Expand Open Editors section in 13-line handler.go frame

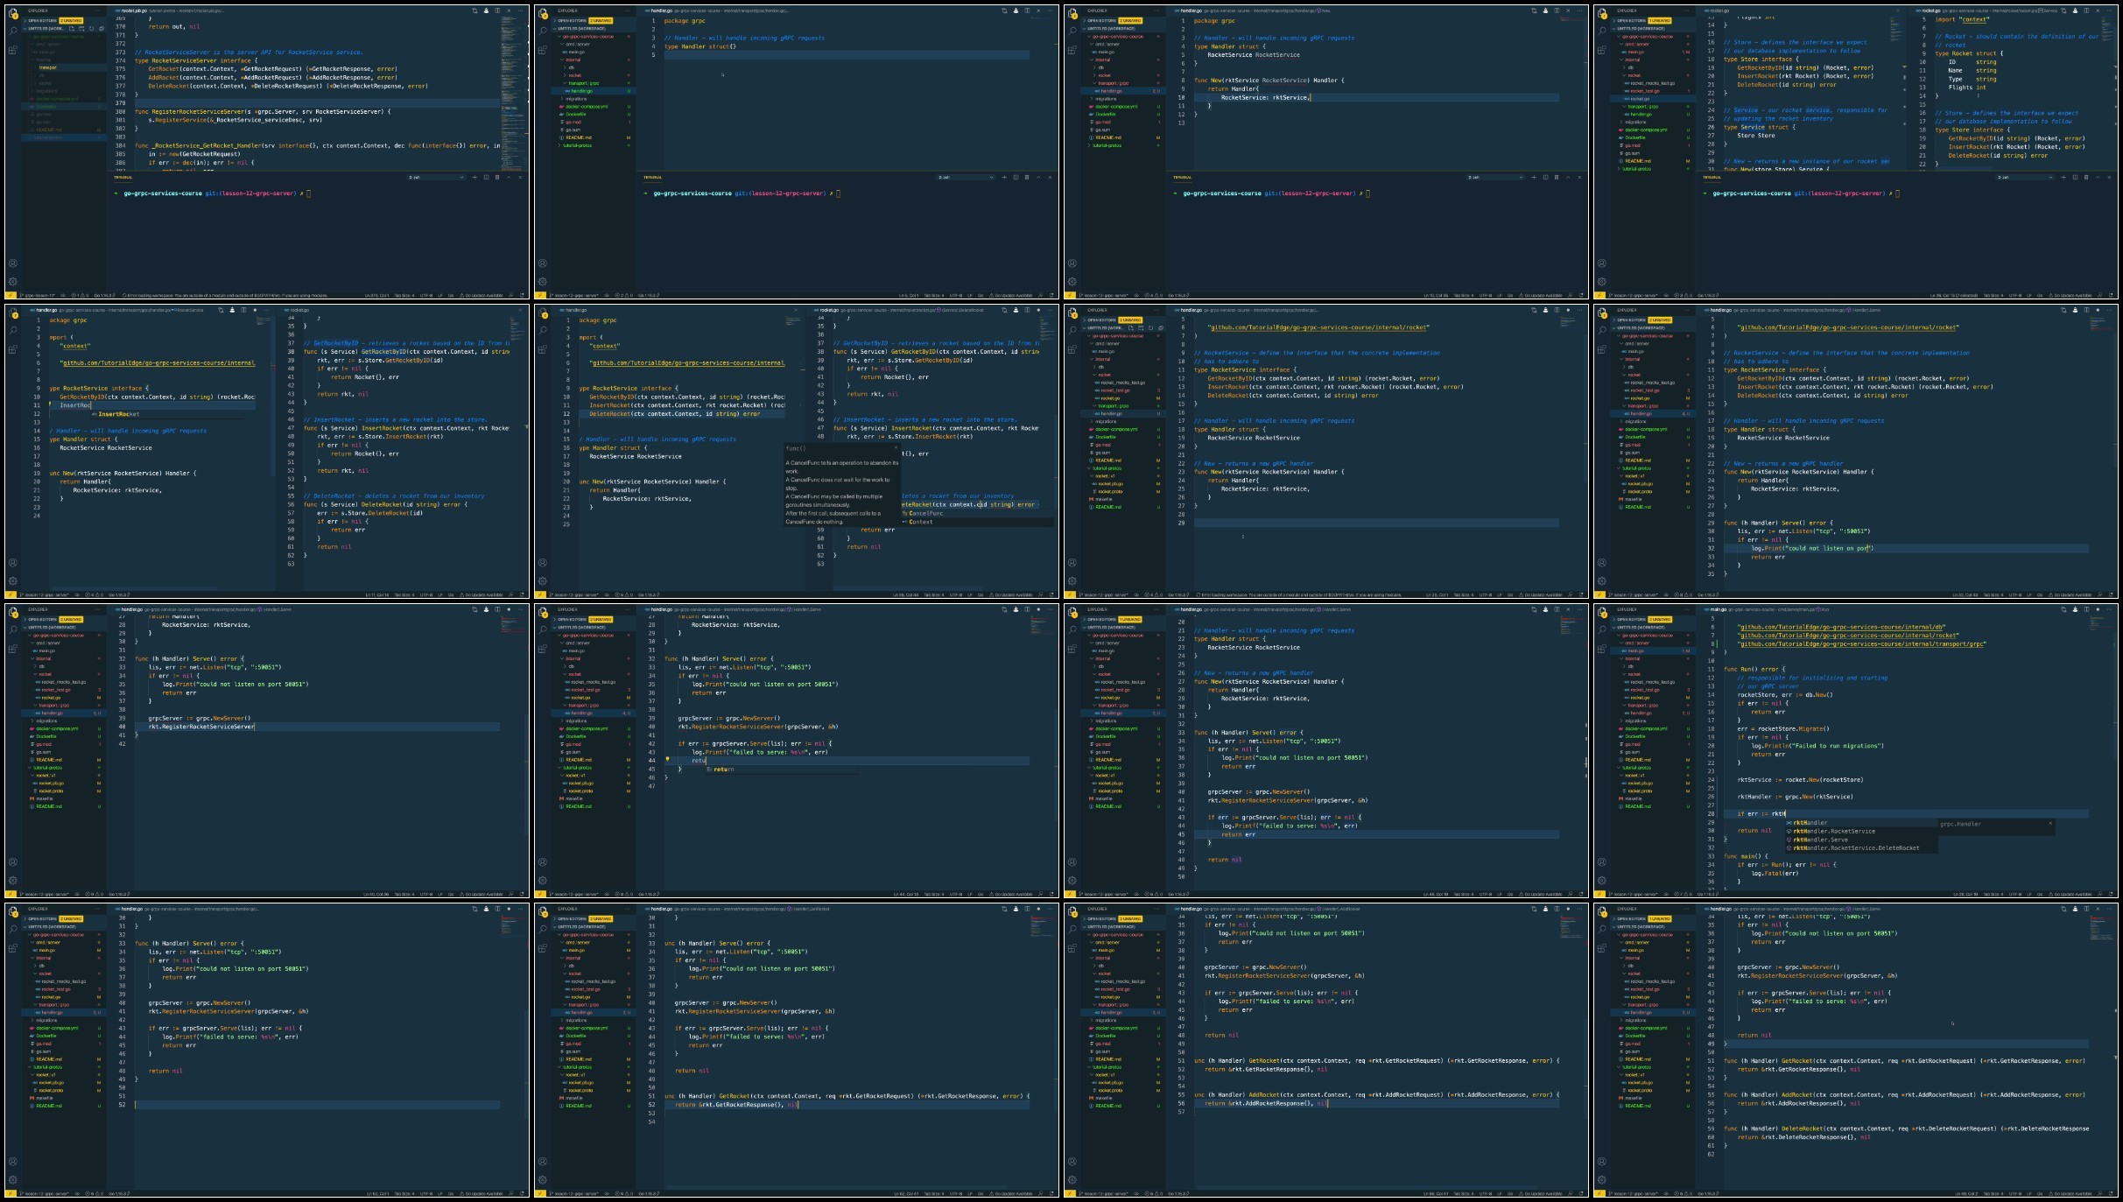(1123, 20)
